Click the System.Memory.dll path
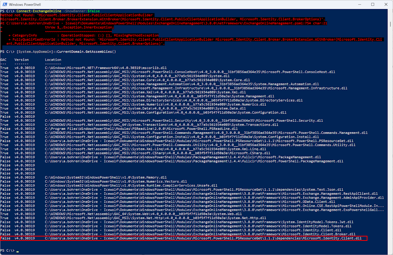Viewport: 393px width, 255px height. [106, 177]
